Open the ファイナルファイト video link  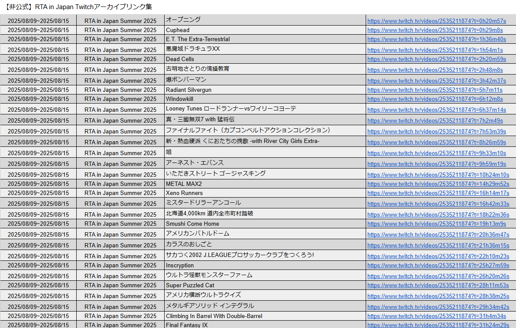[x=436, y=132]
